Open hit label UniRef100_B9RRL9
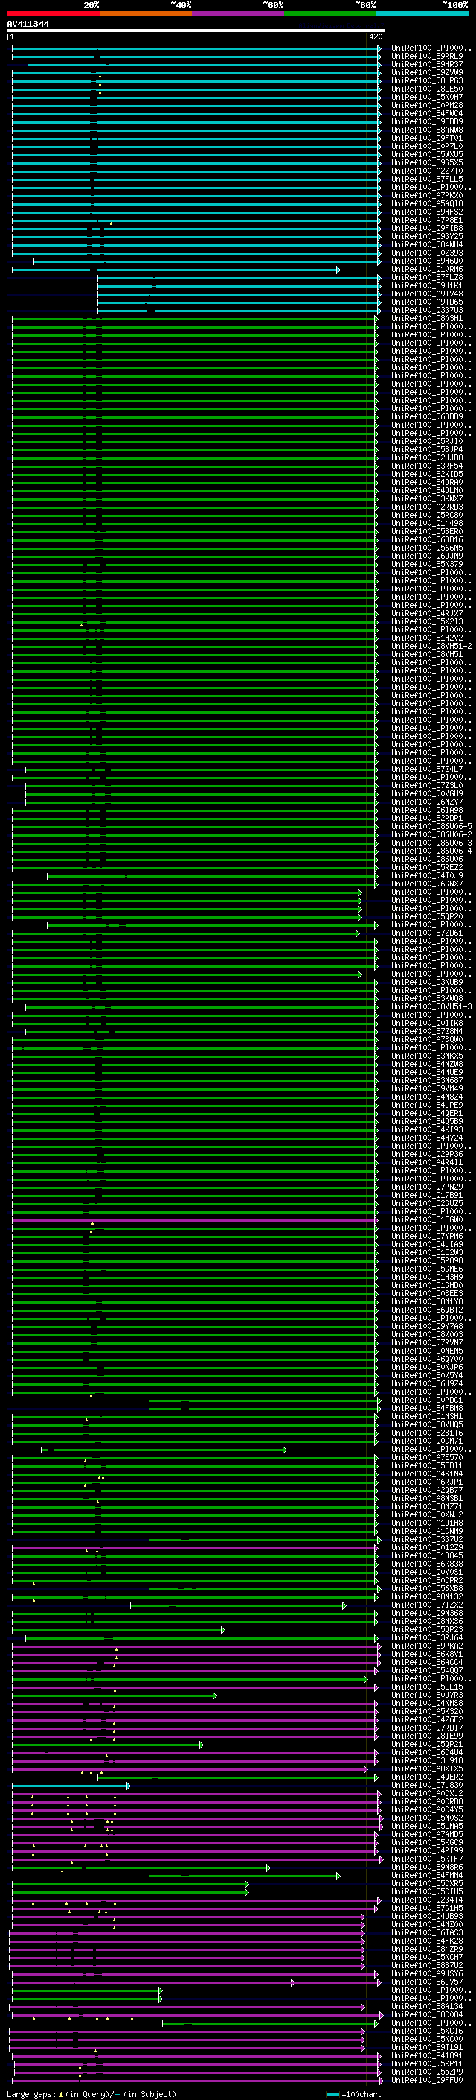Viewport: 476px width, 2100px height. pyautogui.click(x=427, y=57)
